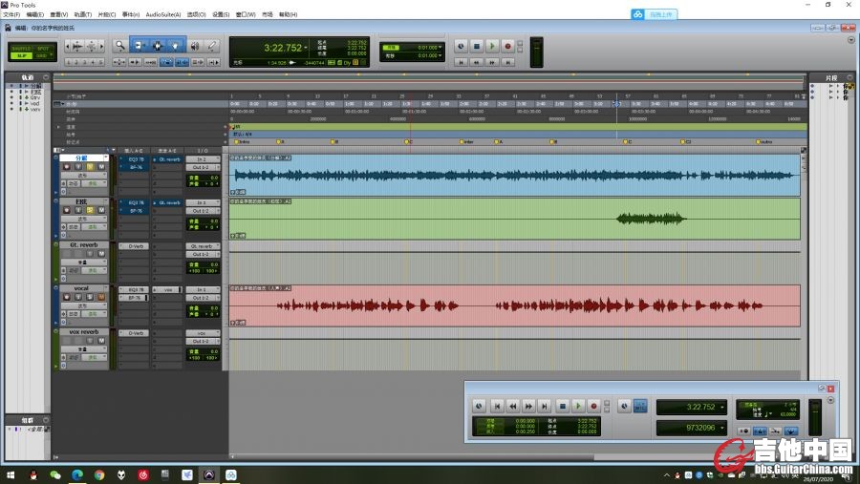This screenshot has height=484, width=860.
Task: Enable SLIP edit mode
Action: pos(21,55)
